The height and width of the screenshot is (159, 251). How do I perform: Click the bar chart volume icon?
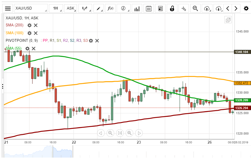pos(137,8)
